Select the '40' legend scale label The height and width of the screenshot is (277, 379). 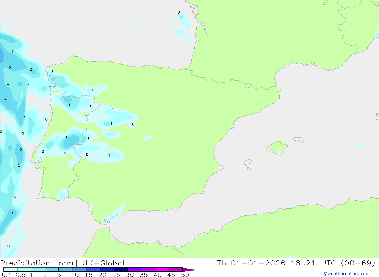[x=157, y=275]
